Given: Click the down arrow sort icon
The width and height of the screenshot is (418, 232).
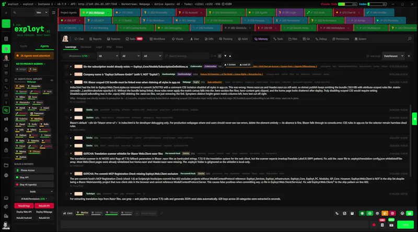Looking at the screenshot, I should click(x=225, y=56).
